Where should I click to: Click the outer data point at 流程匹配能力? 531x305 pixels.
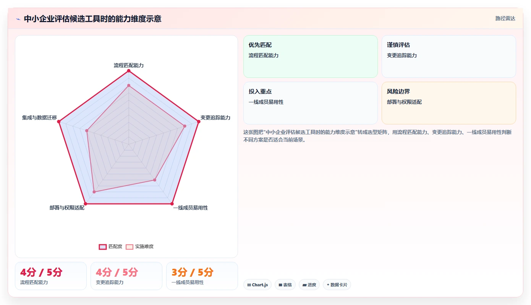(129, 71)
